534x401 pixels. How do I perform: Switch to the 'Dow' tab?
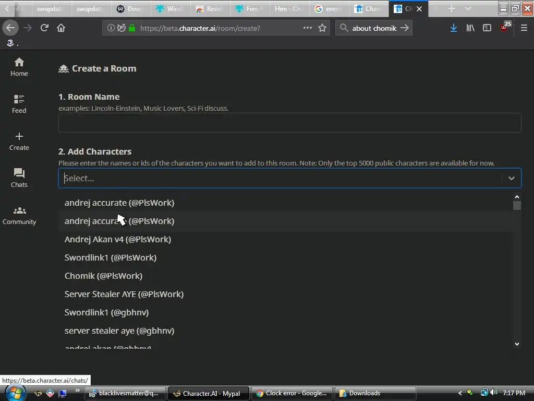tap(130, 9)
